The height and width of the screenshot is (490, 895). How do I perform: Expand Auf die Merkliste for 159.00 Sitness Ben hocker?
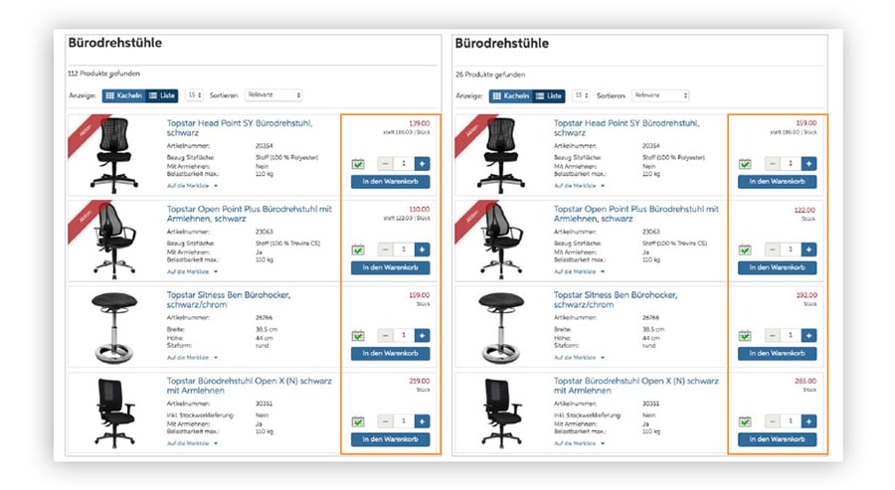pos(192,358)
